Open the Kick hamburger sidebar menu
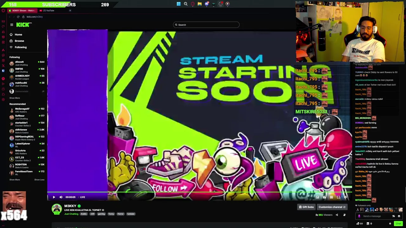This screenshot has width=406, height=228. pos(12,25)
